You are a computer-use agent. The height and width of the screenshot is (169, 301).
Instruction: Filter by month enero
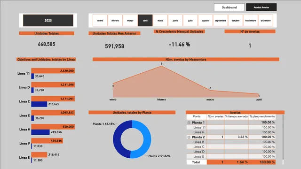point(100,21)
